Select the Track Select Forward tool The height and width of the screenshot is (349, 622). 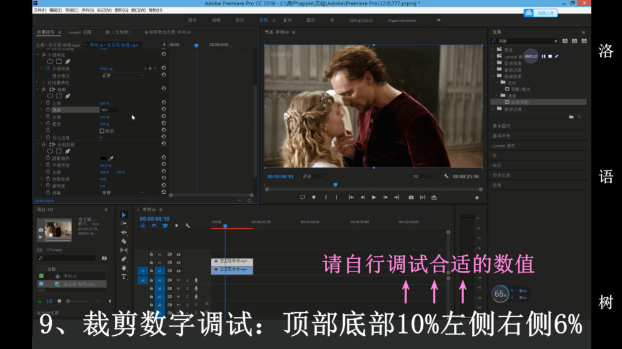124,224
